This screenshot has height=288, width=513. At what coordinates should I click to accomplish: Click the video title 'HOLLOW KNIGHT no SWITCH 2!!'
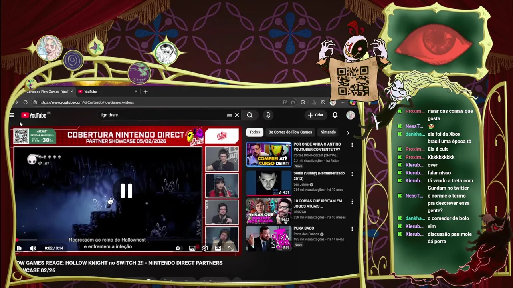coord(119,266)
